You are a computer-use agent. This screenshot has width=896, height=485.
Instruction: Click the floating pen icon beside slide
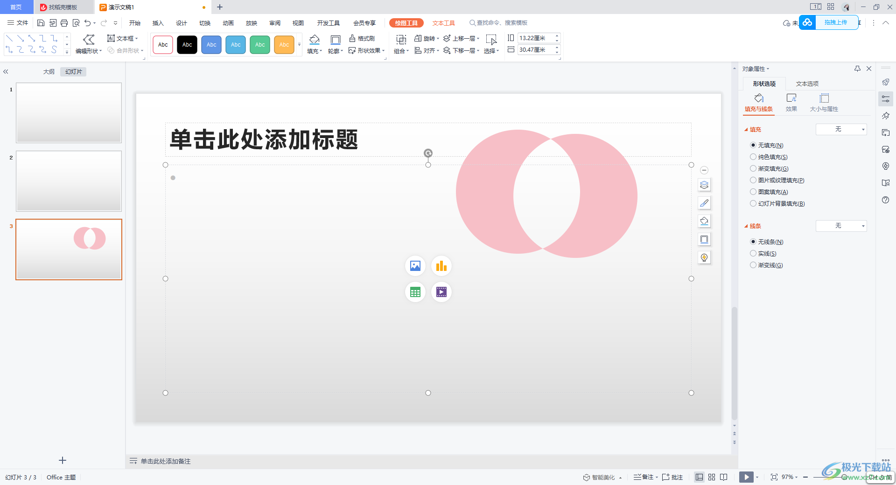[x=704, y=203]
